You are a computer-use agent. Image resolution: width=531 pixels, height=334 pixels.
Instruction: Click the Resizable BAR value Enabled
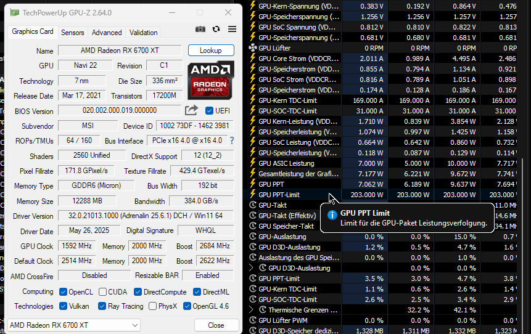(x=208, y=275)
